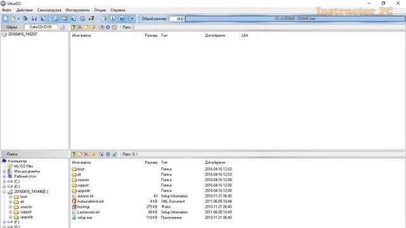Open the dropdown arrow beside the Open icon
Viewport: 406px width, 228px height.
18,18
